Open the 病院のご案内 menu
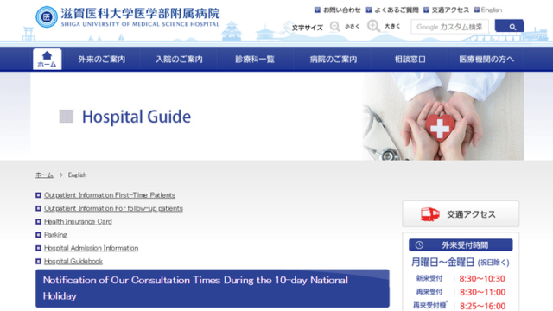Image resolution: width=553 pixels, height=311 pixels. pos(334,60)
